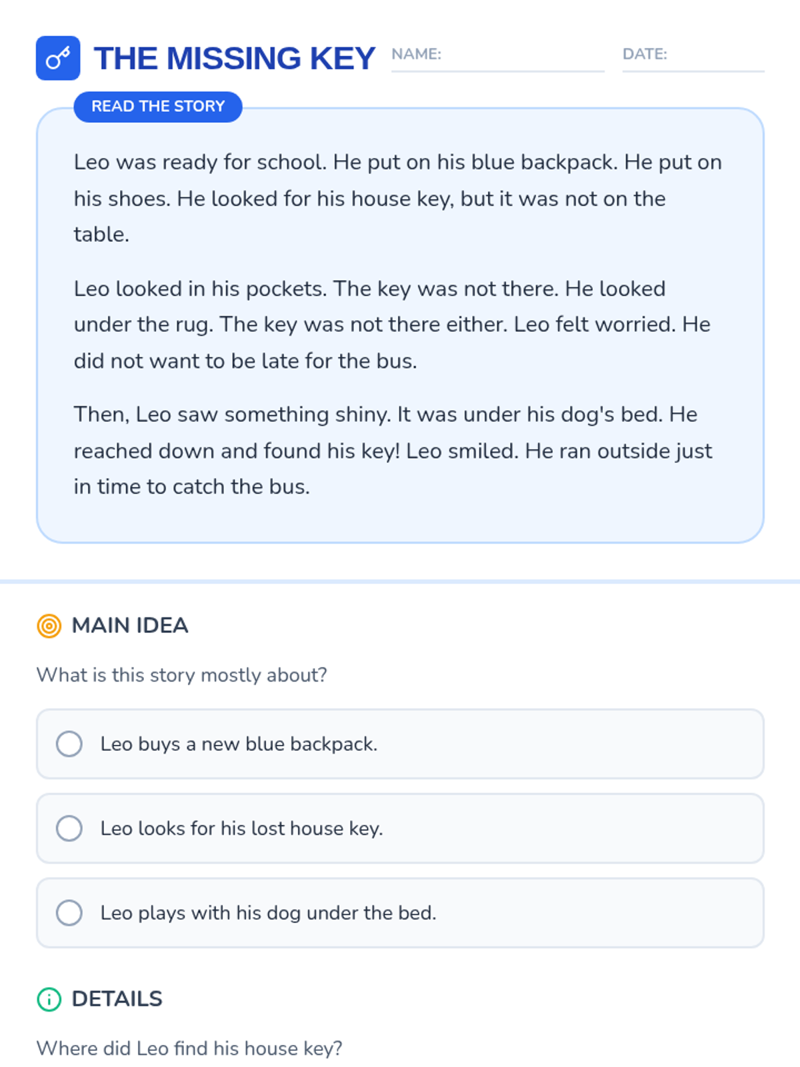This screenshot has width=800, height=1067.
Task: Click the paragraph about something shiny
Action: [x=393, y=451]
